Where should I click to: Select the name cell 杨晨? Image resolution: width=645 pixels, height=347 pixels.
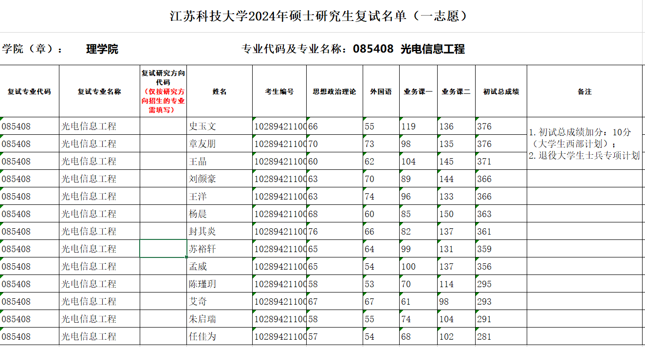(x=220, y=214)
